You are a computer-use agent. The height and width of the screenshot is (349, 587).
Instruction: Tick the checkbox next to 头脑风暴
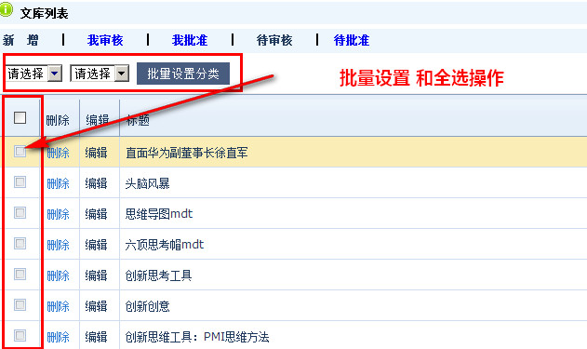point(20,182)
